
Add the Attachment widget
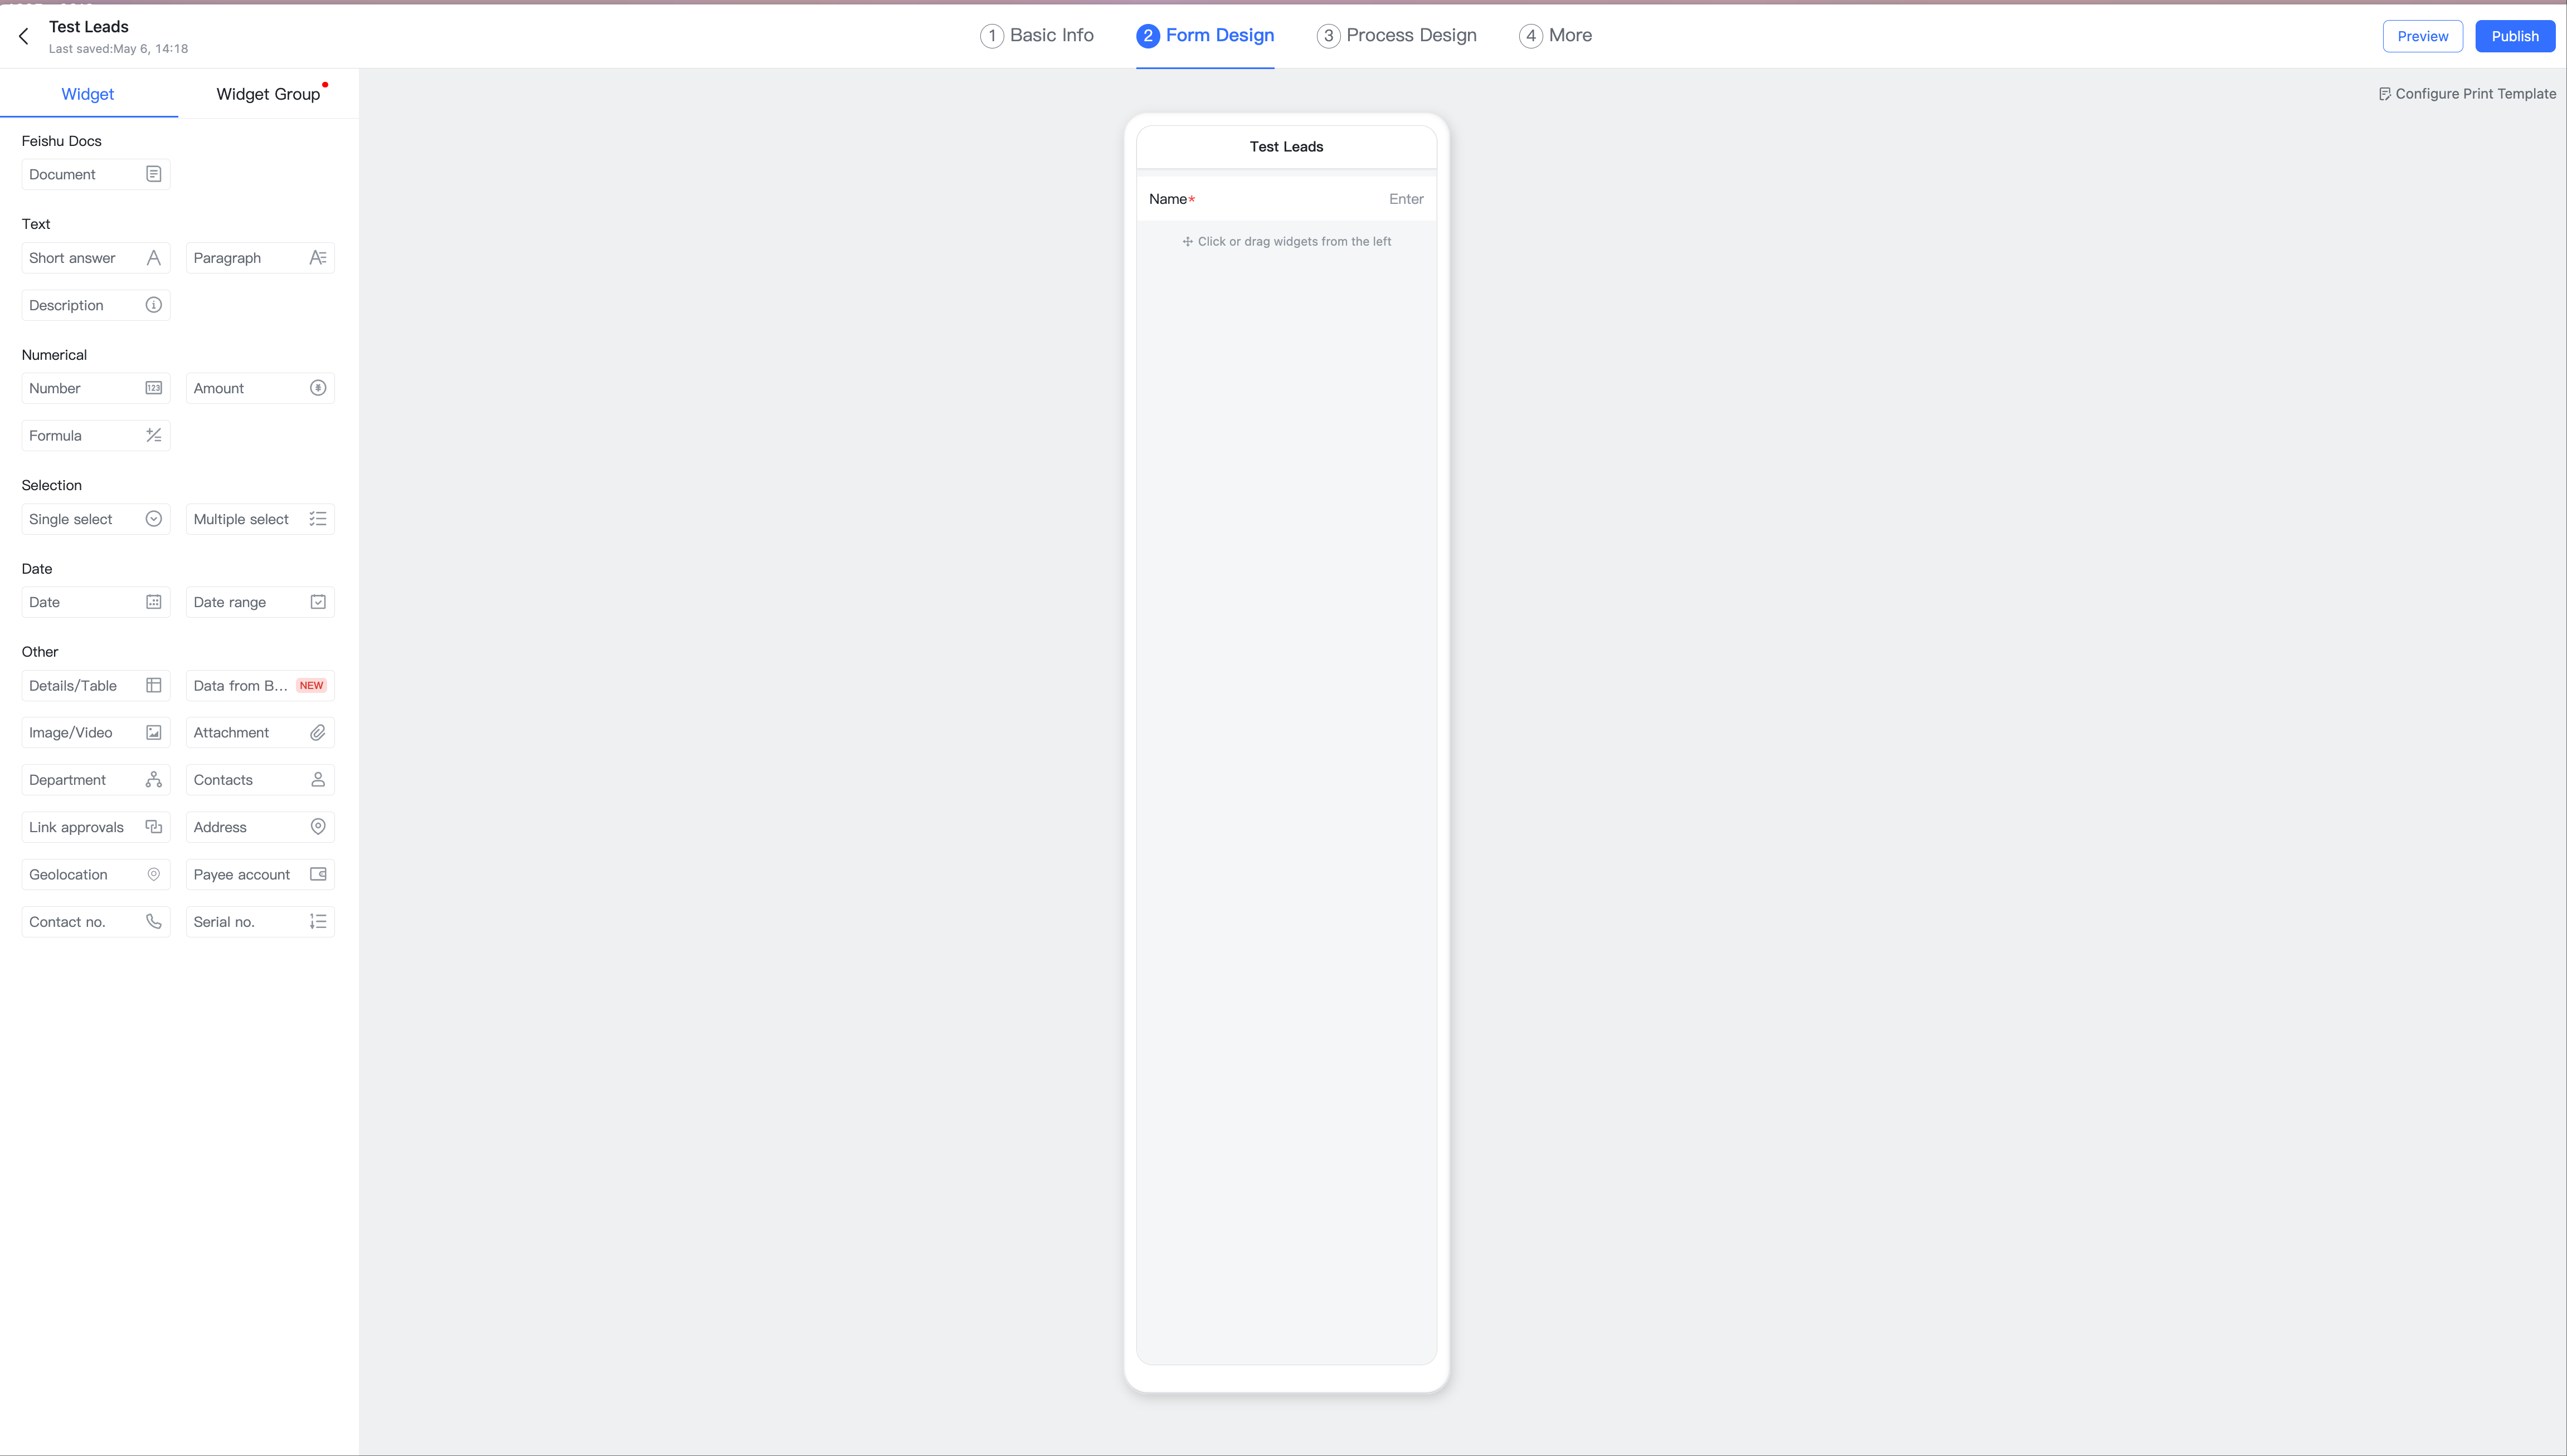[259, 733]
